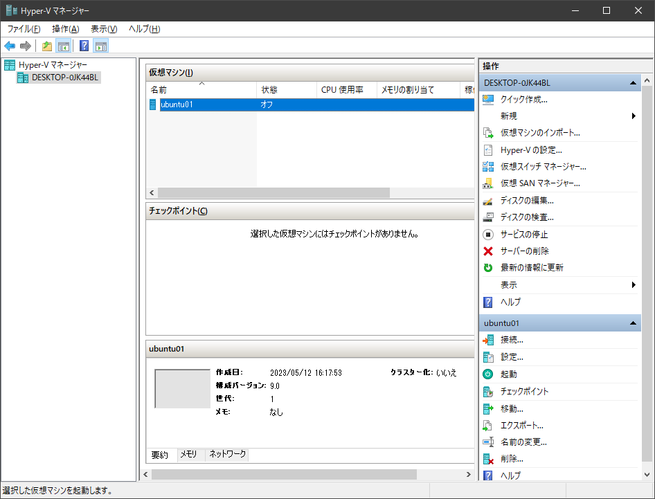Click the 仮想 SAN マネージャー icon
Image resolution: width=655 pixels, height=499 pixels.
[x=488, y=183]
